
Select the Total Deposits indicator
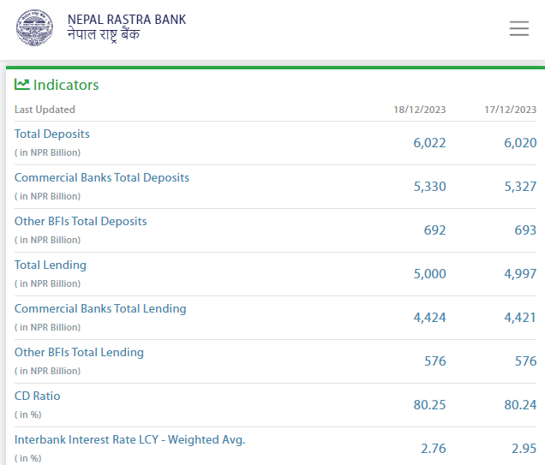(52, 134)
